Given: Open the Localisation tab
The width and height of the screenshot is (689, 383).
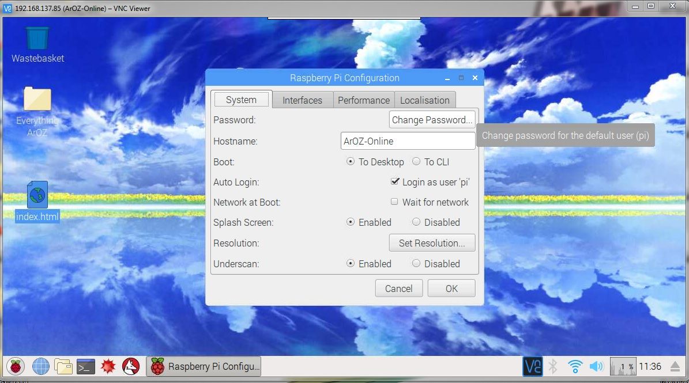Looking at the screenshot, I should point(425,100).
